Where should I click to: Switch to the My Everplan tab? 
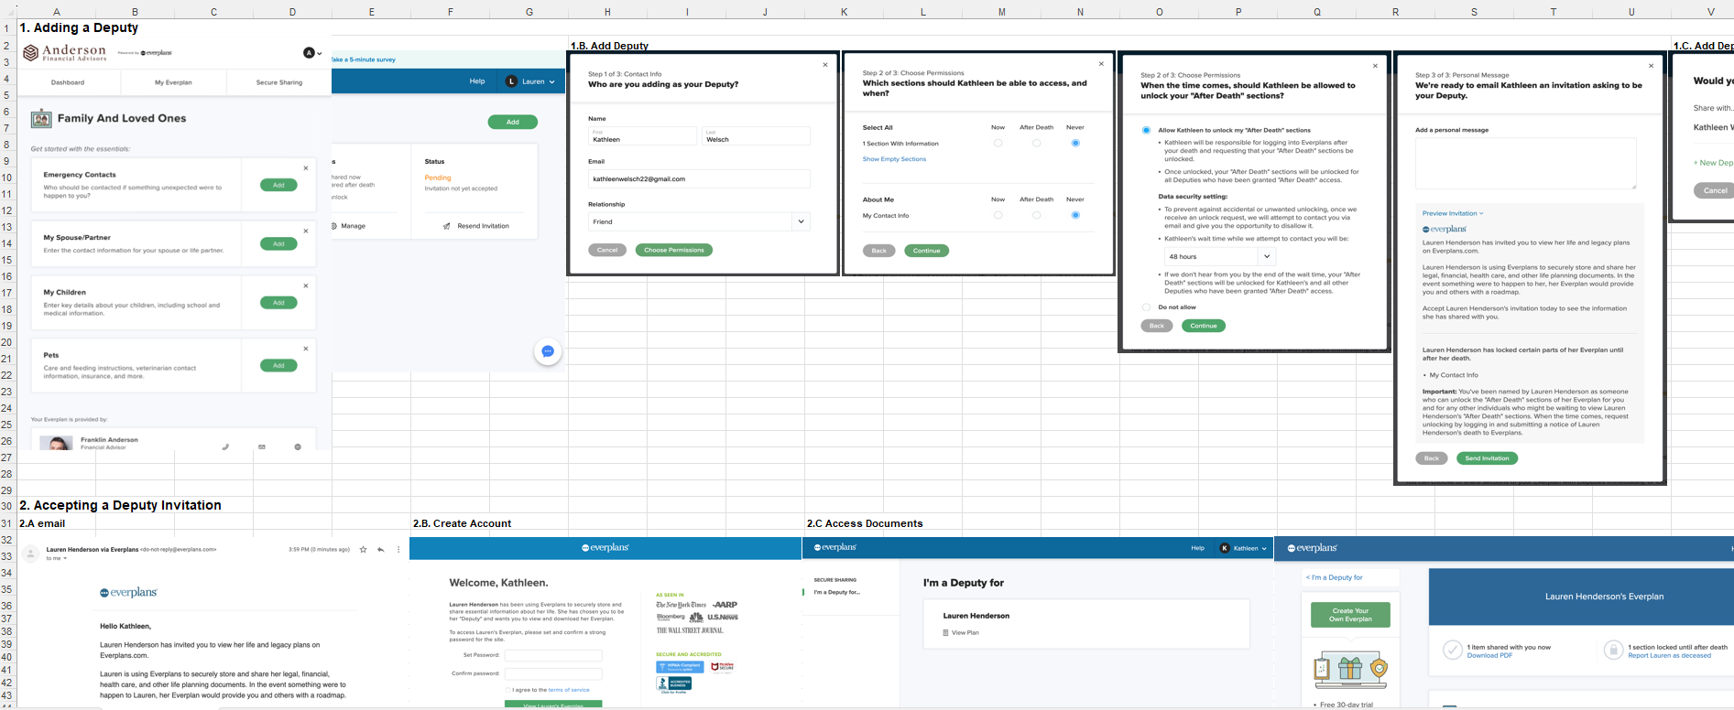click(173, 82)
